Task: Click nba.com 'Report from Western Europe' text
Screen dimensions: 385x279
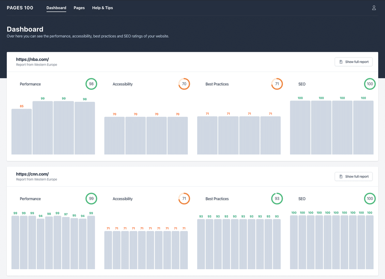Action: click(x=37, y=65)
